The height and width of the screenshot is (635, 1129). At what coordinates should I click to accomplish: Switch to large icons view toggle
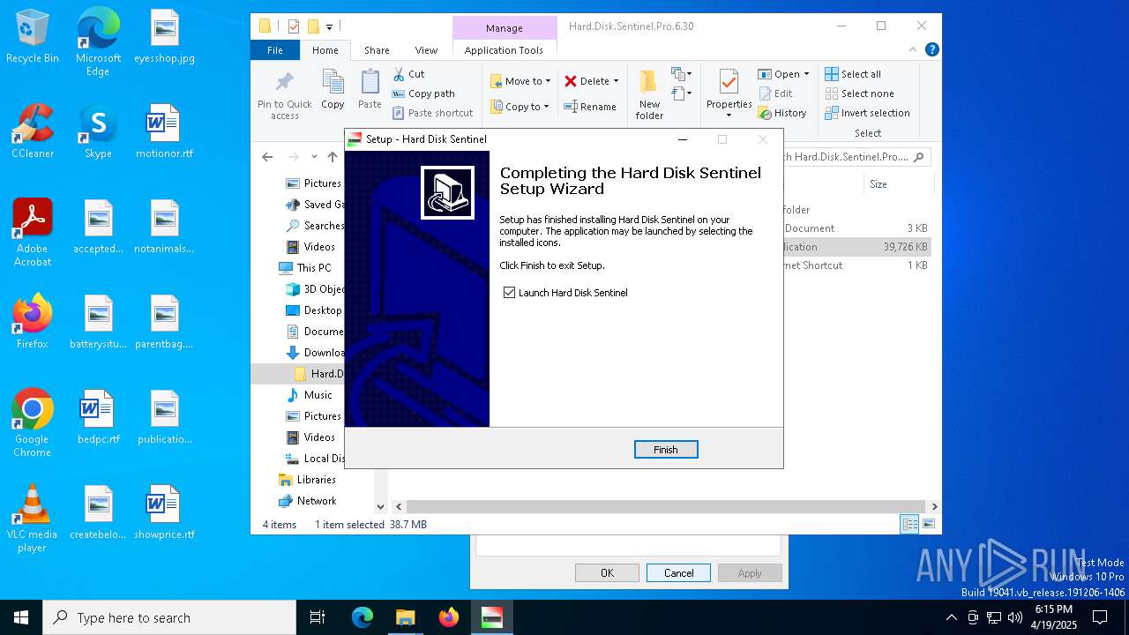[928, 525]
